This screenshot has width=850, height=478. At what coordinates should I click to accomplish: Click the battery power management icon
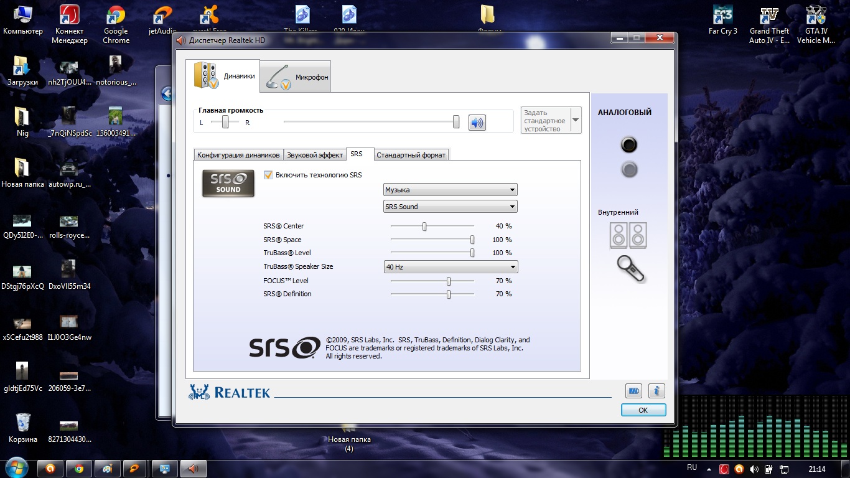(633, 391)
